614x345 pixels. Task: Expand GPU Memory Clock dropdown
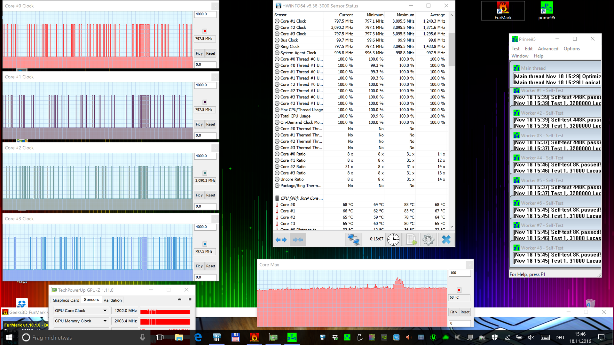(105, 321)
